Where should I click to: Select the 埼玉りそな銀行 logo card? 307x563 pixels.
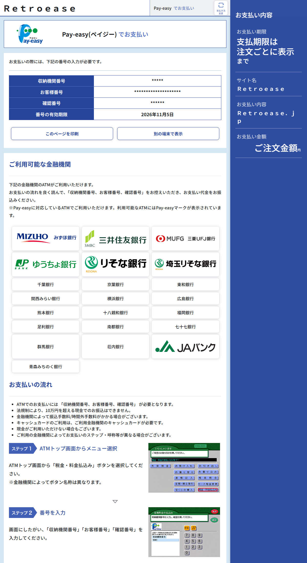click(185, 264)
